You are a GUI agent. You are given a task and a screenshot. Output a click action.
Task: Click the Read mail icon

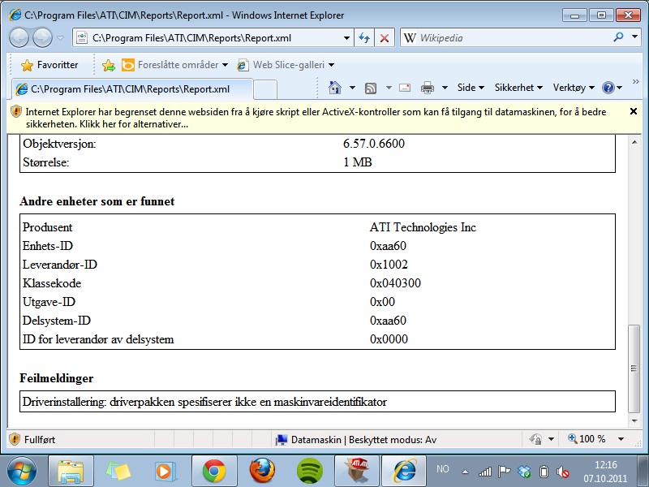pos(404,88)
